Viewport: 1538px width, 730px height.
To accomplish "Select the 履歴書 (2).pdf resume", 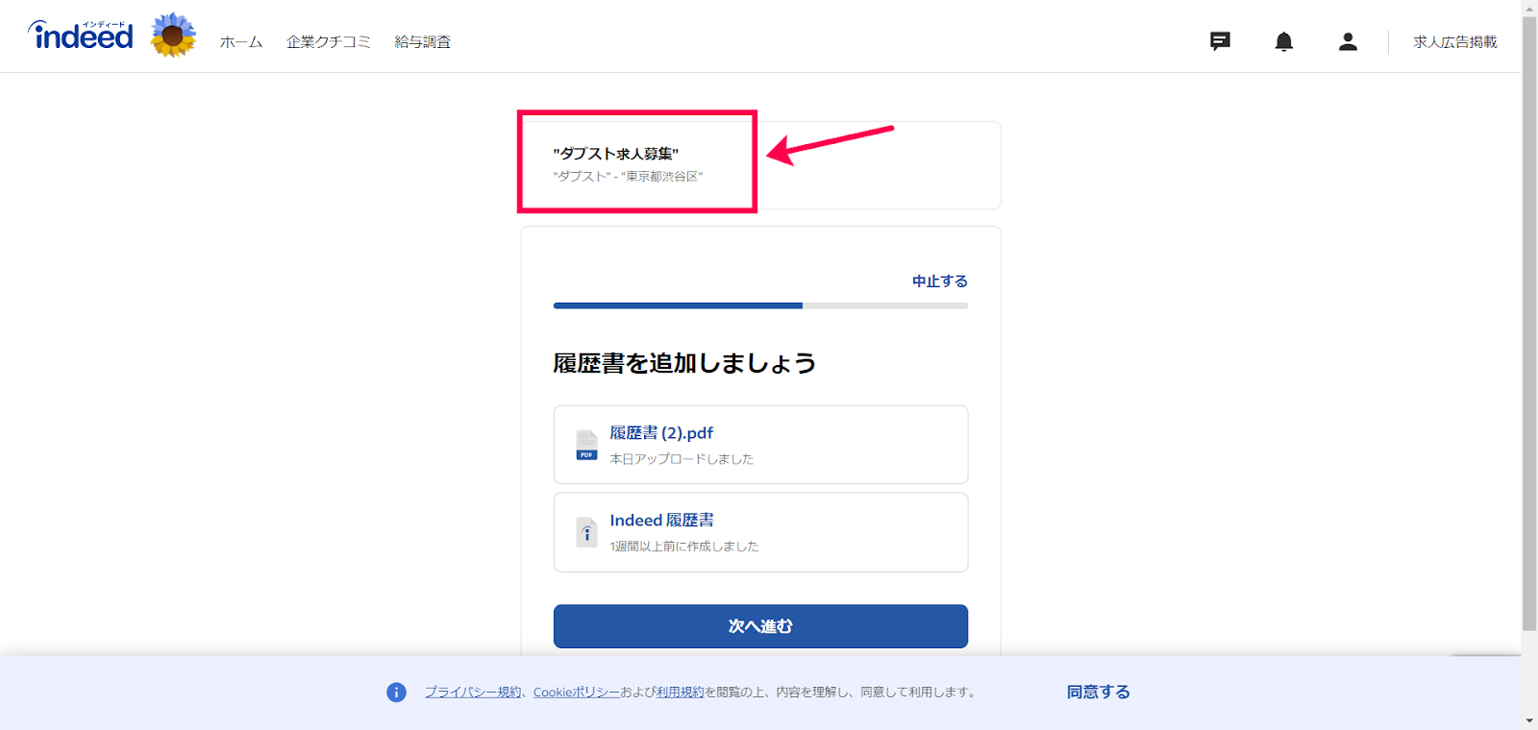I will pos(760,445).
